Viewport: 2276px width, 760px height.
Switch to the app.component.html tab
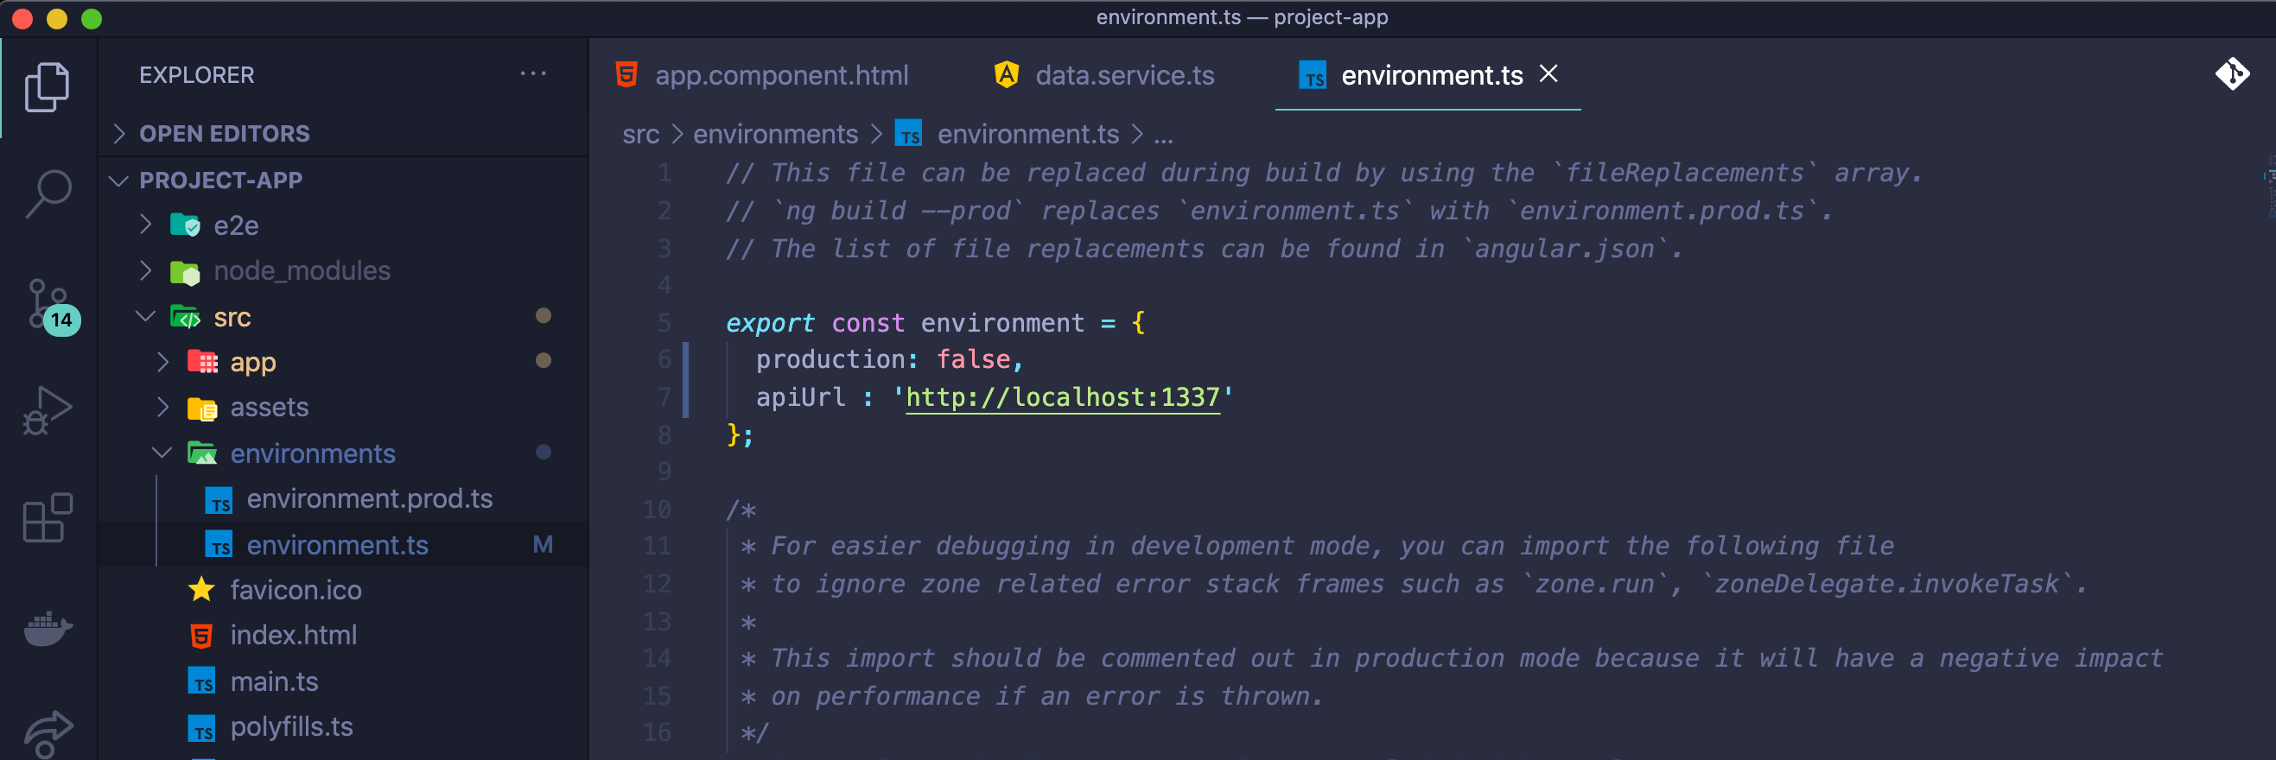coord(781,76)
